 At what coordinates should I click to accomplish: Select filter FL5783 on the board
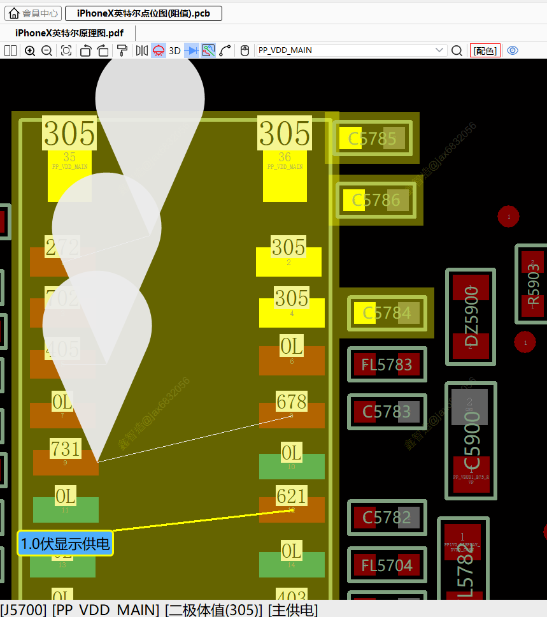[387, 365]
